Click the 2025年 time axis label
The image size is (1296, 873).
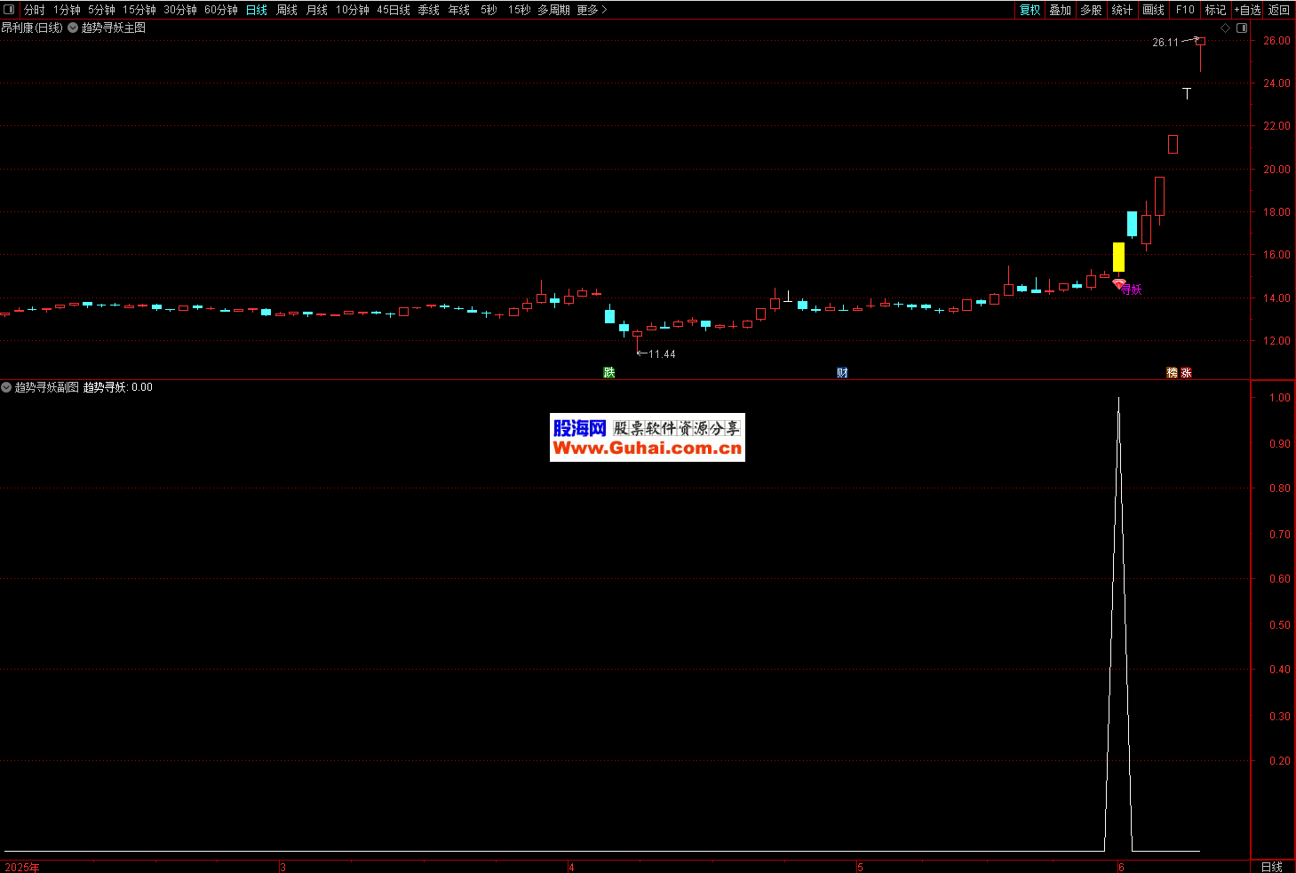click(22, 867)
